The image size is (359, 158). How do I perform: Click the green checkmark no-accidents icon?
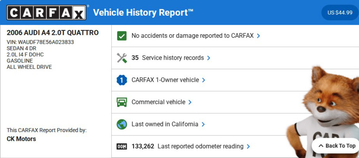[122, 36]
